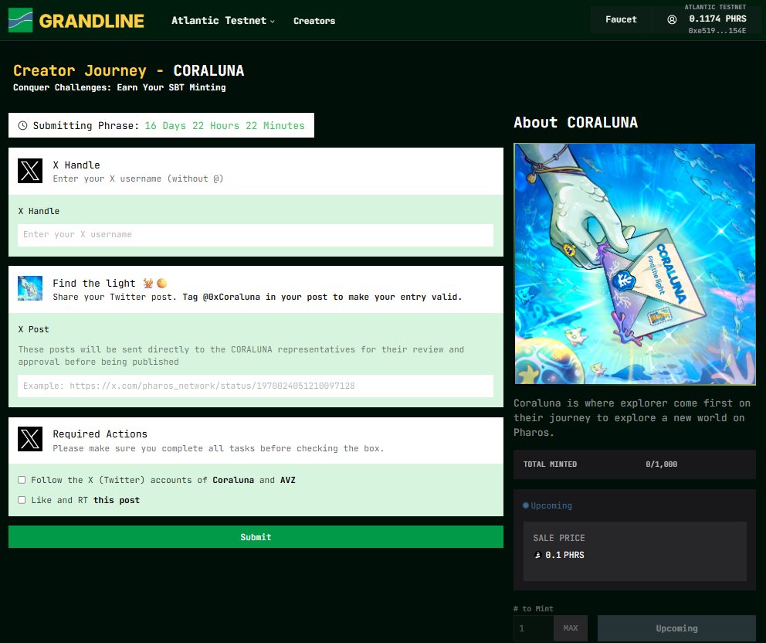This screenshot has height=643, width=766.
Task: Click the green Submit button
Action: coord(256,537)
